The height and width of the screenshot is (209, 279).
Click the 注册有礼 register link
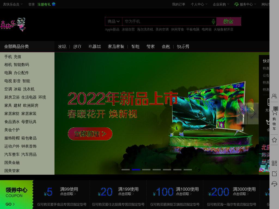44,4
